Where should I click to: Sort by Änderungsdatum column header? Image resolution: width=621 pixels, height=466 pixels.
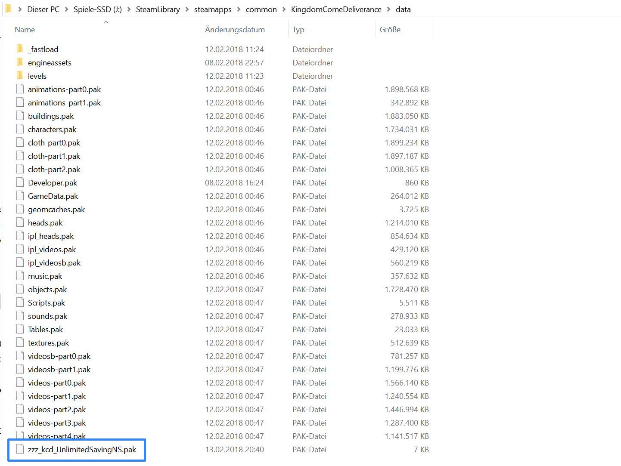(235, 30)
